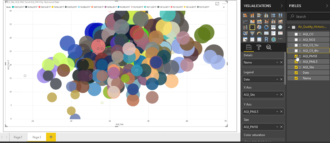
Task: Open the Analytics magnifier tab
Action: pos(268,47)
